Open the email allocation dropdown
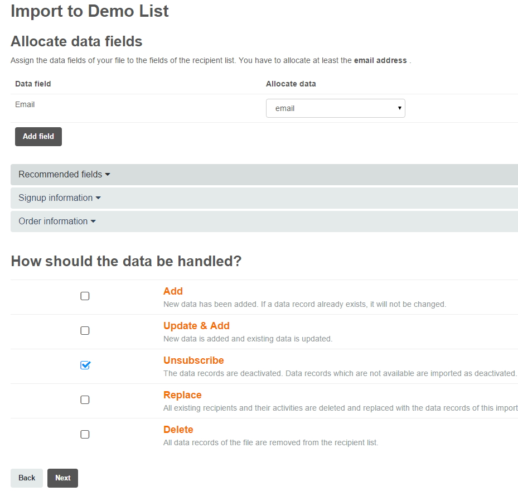Image resolution: width=518 pixels, height=491 pixels. [x=335, y=108]
